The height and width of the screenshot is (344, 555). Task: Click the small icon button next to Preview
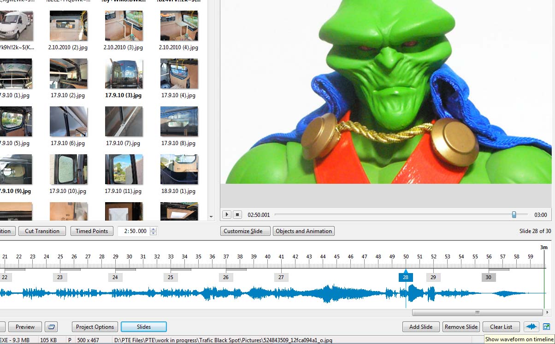pos(52,327)
